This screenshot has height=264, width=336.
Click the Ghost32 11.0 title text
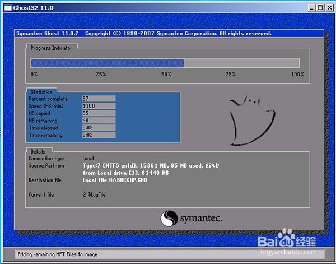34,8
